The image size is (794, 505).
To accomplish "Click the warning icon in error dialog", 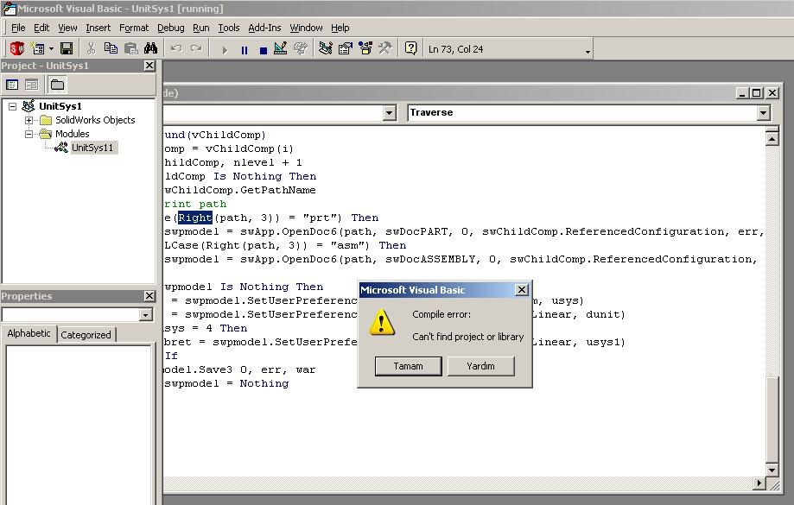I will tap(382, 323).
